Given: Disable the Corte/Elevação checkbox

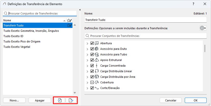Looking at the screenshot, I should point(92,88).
